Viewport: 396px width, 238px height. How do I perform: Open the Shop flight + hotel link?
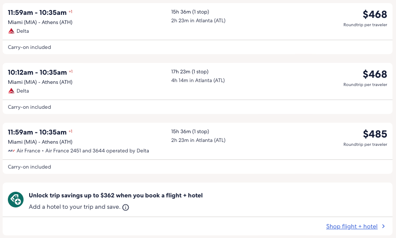coord(352,226)
